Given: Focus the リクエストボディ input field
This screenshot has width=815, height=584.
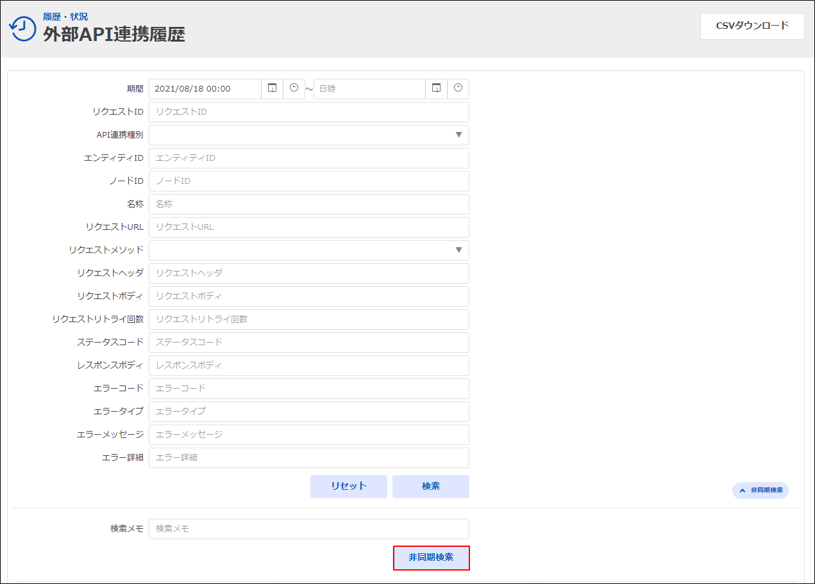Looking at the screenshot, I should point(309,296).
